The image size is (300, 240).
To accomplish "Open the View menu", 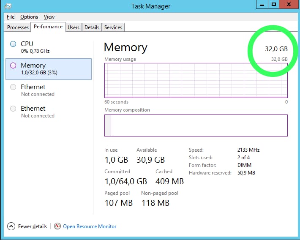I will point(49,17).
